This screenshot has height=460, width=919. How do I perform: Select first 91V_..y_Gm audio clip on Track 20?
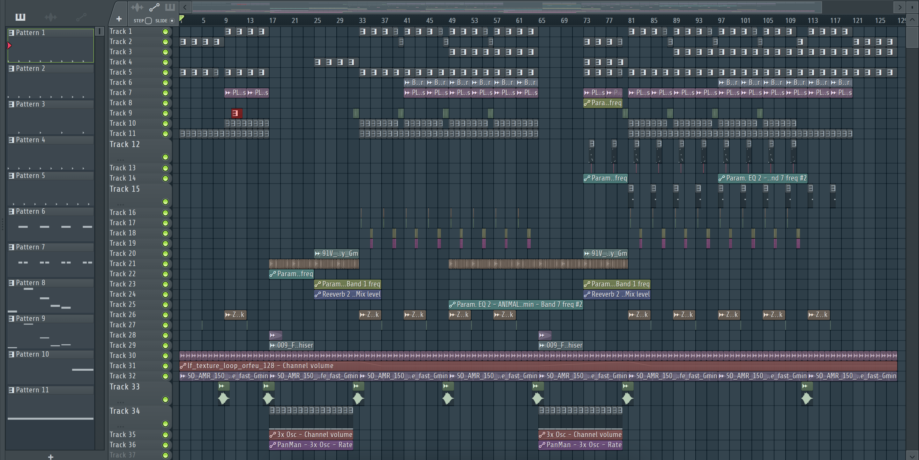tap(336, 254)
